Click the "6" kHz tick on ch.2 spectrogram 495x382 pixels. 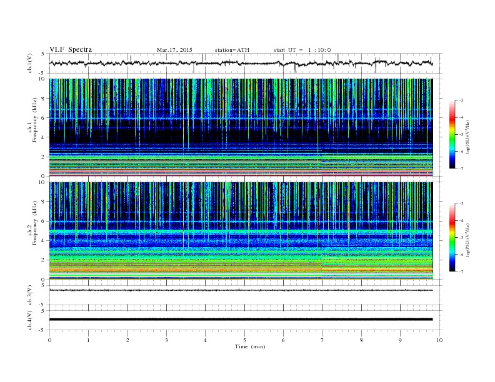click(43, 221)
